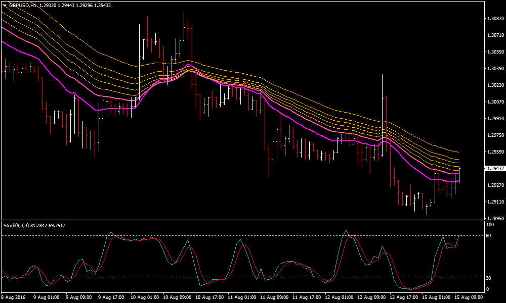
Task: Click the 1.30550 price axis label
Action: [494, 52]
